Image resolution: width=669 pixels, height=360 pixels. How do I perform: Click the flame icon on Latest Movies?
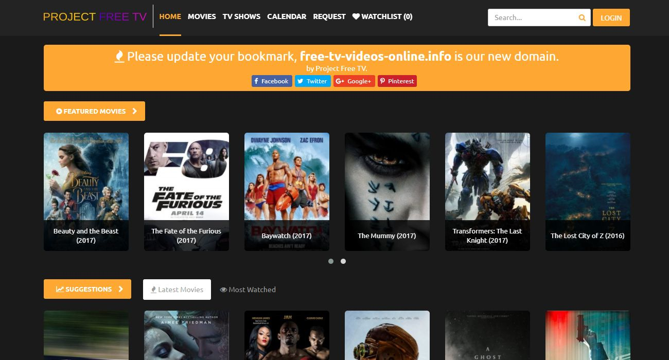click(x=153, y=290)
